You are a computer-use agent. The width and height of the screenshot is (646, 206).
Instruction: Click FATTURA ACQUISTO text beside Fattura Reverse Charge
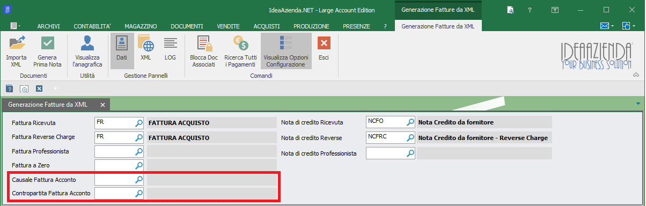pyautogui.click(x=179, y=137)
